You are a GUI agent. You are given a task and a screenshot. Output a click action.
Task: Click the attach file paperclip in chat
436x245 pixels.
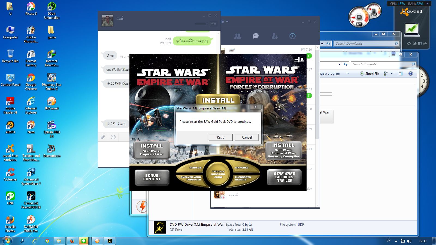point(103,137)
